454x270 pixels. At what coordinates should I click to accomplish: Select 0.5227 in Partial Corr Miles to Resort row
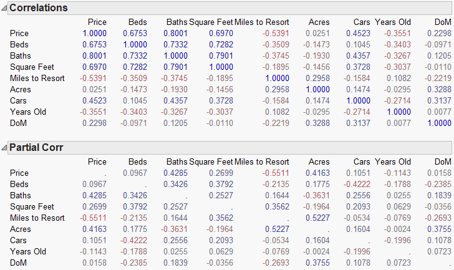pos(317,218)
